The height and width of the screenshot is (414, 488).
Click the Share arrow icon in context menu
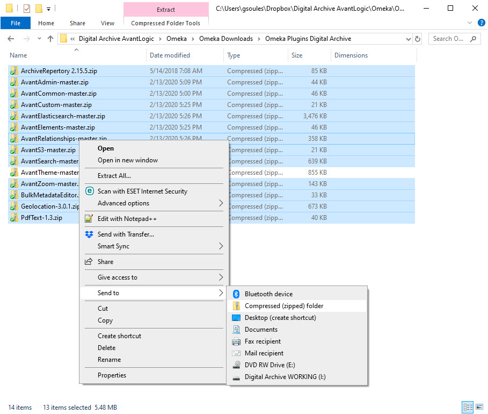click(89, 261)
